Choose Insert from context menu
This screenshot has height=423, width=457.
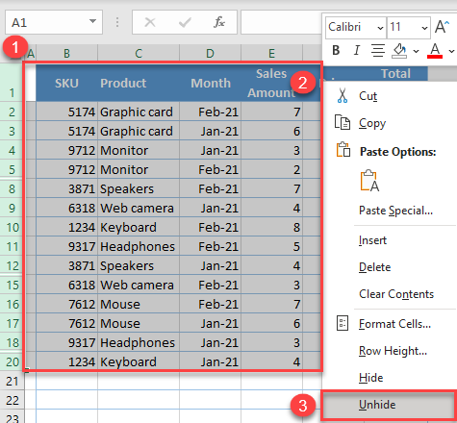372,240
